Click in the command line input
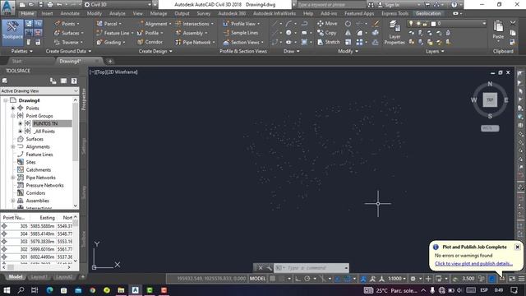 tap(311, 268)
